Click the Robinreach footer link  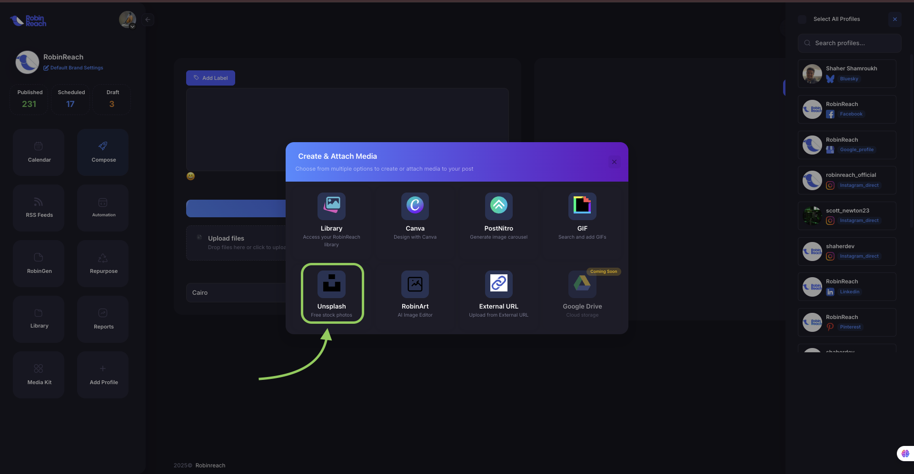[x=210, y=465]
